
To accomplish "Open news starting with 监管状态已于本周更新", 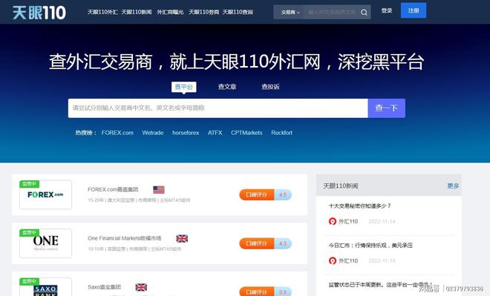I will (x=380, y=285).
